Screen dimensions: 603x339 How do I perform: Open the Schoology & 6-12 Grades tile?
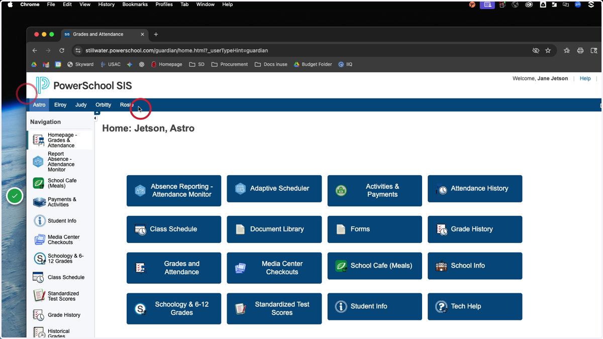coord(174,308)
